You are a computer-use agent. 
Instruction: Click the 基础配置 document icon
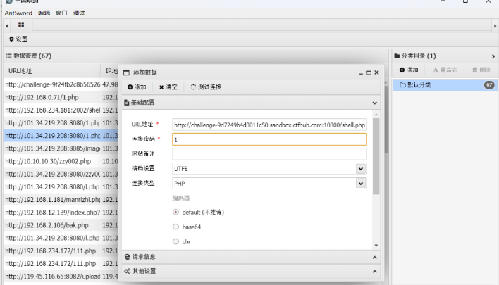click(x=127, y=103)
